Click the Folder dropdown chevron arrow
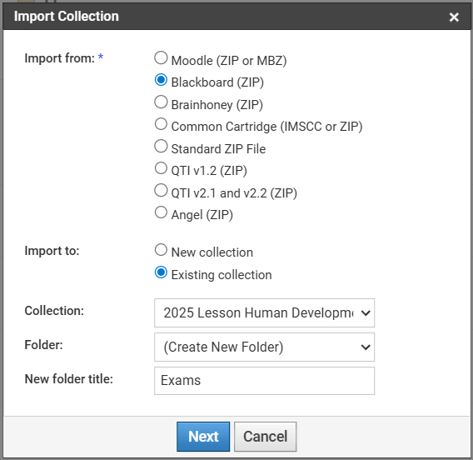Screen dimensions: 473x460 click(x=366, y=347)
